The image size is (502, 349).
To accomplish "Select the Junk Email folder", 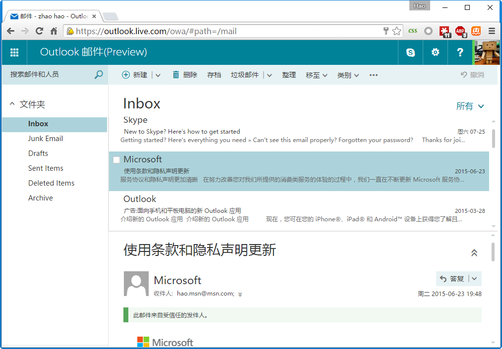I will [46, 139].
